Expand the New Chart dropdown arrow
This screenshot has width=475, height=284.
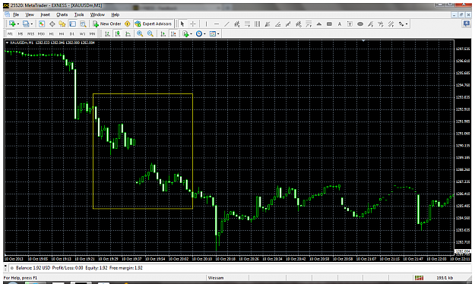pyautogui.click(x=18, y=24)
